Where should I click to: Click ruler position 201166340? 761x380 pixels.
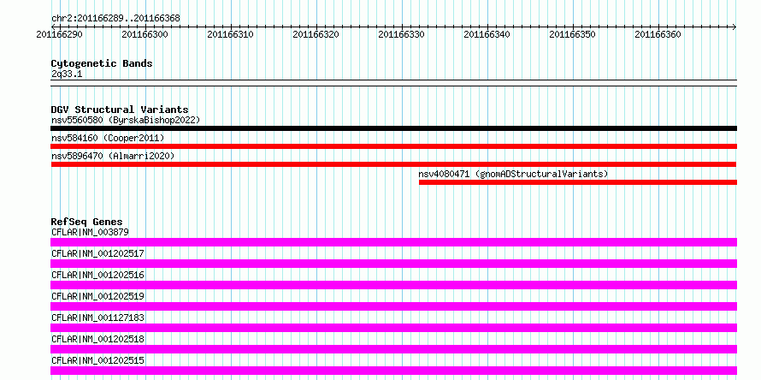click(487, 34)
